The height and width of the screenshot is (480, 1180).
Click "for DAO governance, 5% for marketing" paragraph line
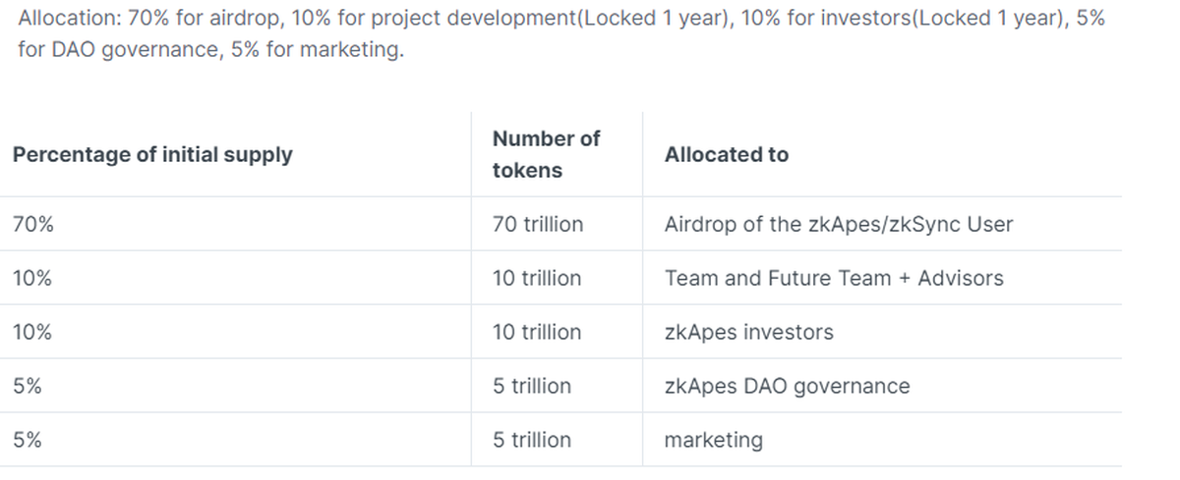tap(211, 51)
